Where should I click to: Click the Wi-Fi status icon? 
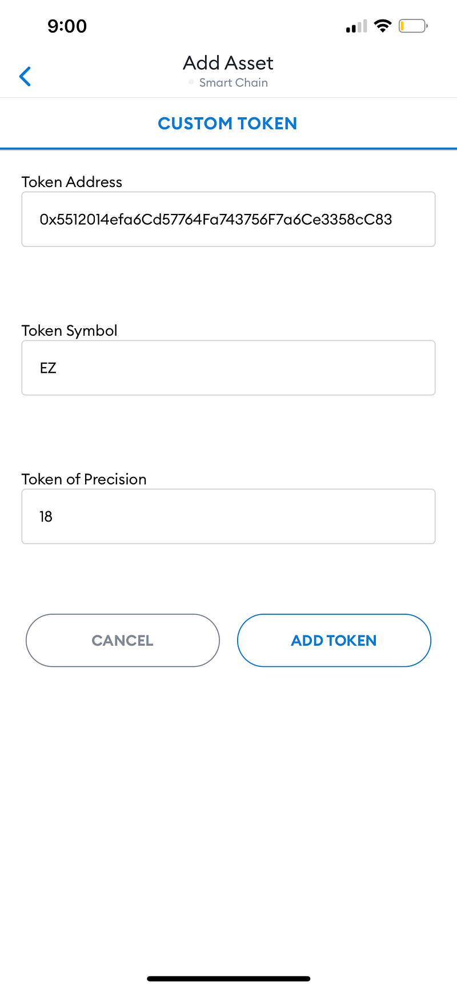click(383, 26)
